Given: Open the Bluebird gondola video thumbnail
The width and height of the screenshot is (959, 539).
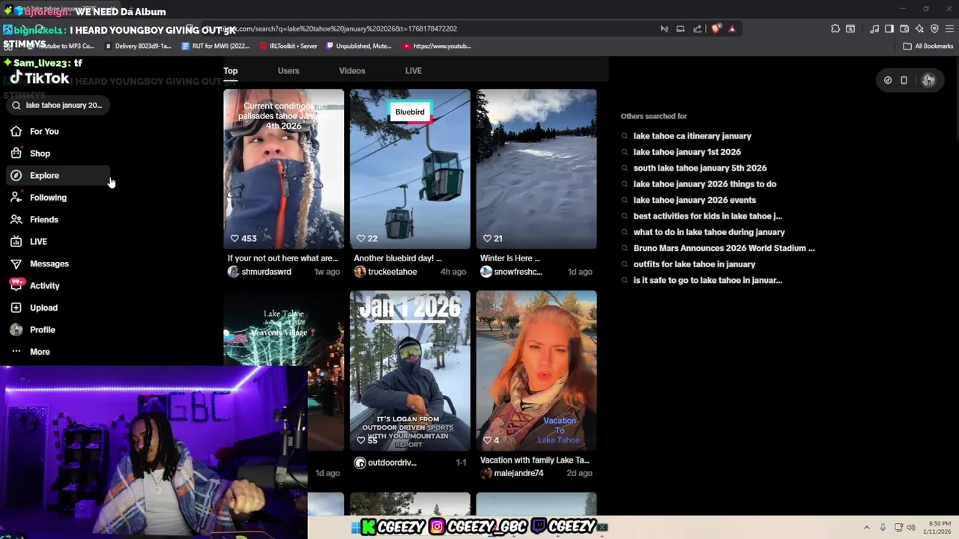Looking at the screenshot, I should (x=410, y=168).
